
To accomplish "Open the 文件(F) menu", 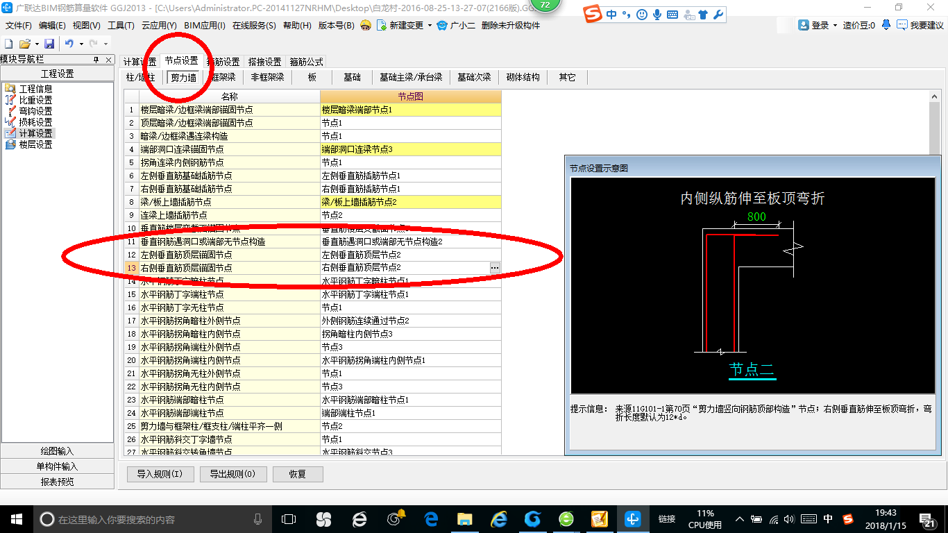I will 19,25.
